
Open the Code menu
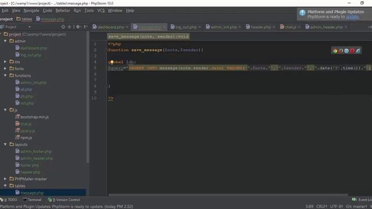tap(47, 10)
